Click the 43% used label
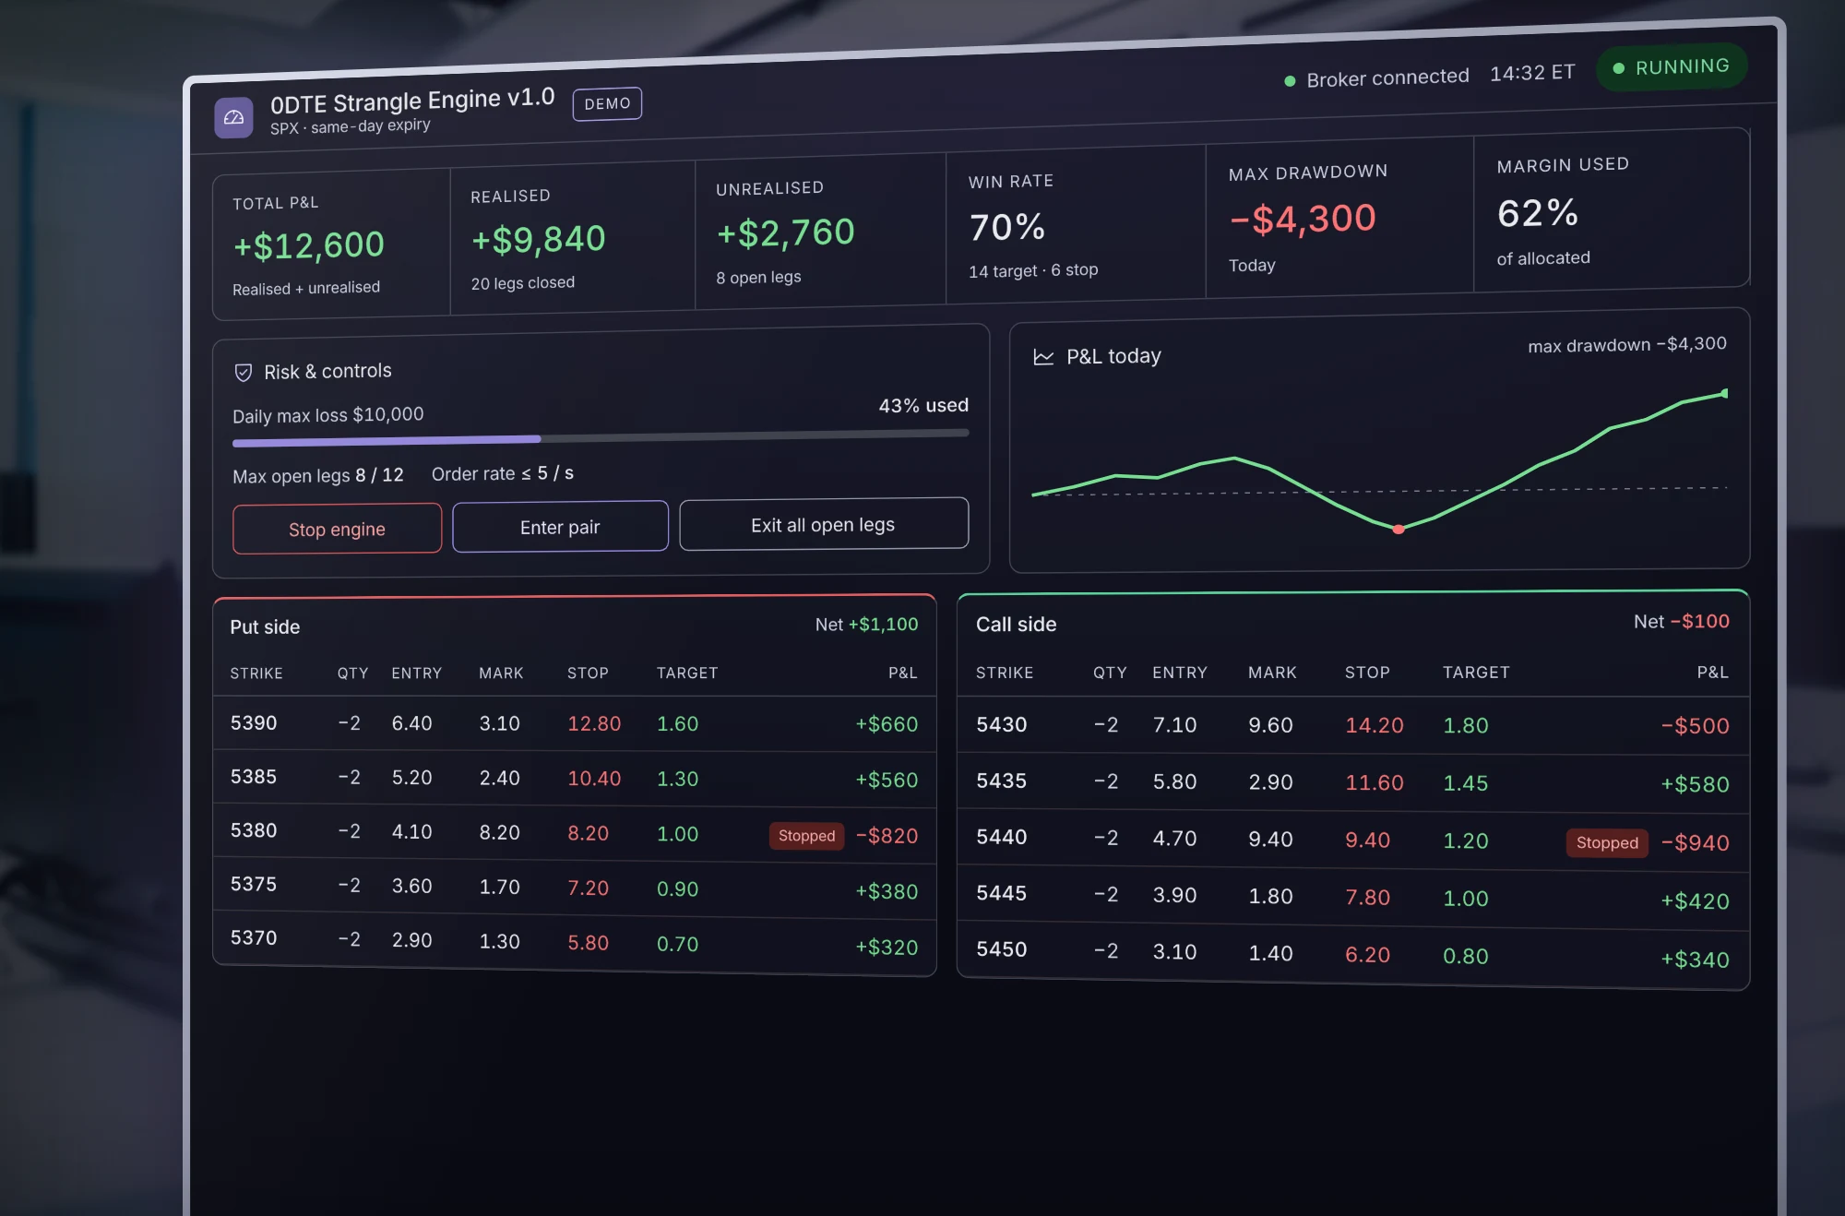Viewport: 1845px width, 1216px height. (923, 405)
